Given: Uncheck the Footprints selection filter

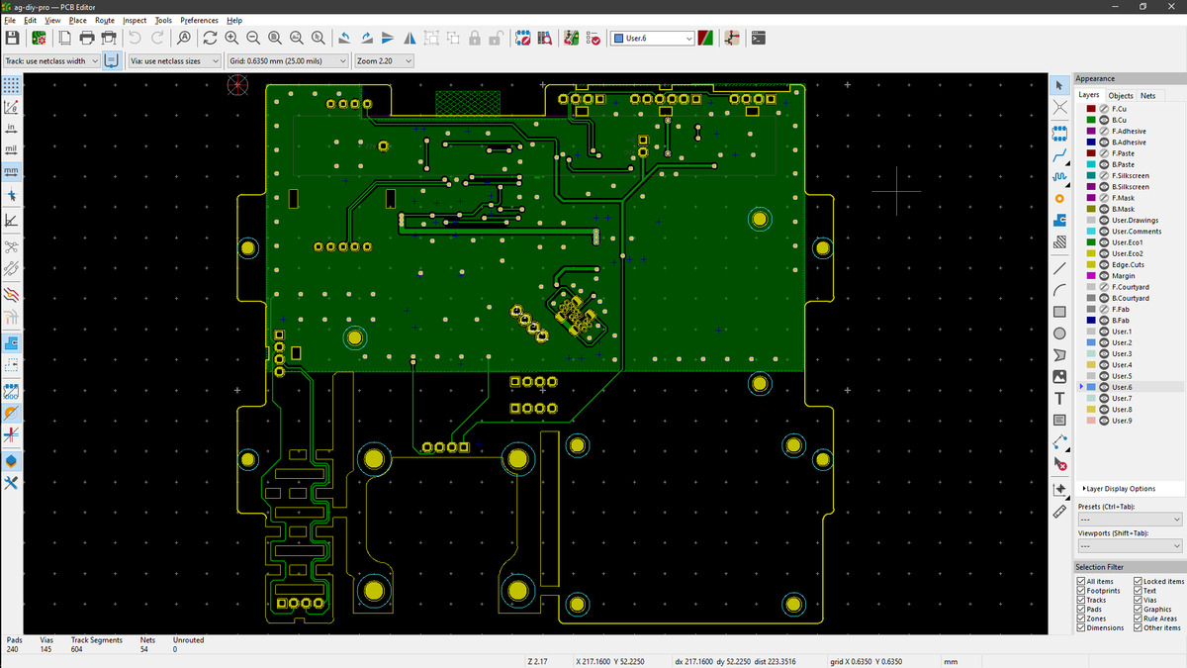Looking at the screenshot, I should [x=1081, y=591].
